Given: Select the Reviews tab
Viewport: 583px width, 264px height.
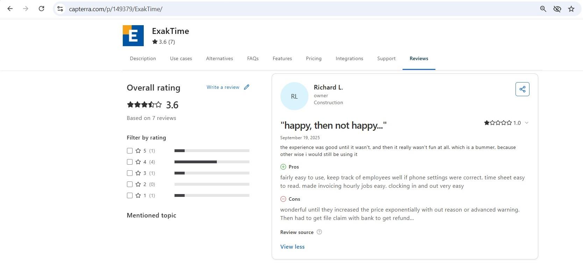Looking at the screenshot, I should [x=419, y=58].
